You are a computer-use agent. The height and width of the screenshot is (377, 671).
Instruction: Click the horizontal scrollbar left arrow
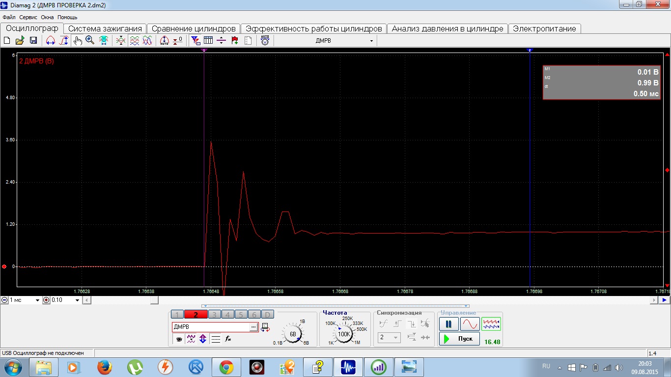coord(86,300)
